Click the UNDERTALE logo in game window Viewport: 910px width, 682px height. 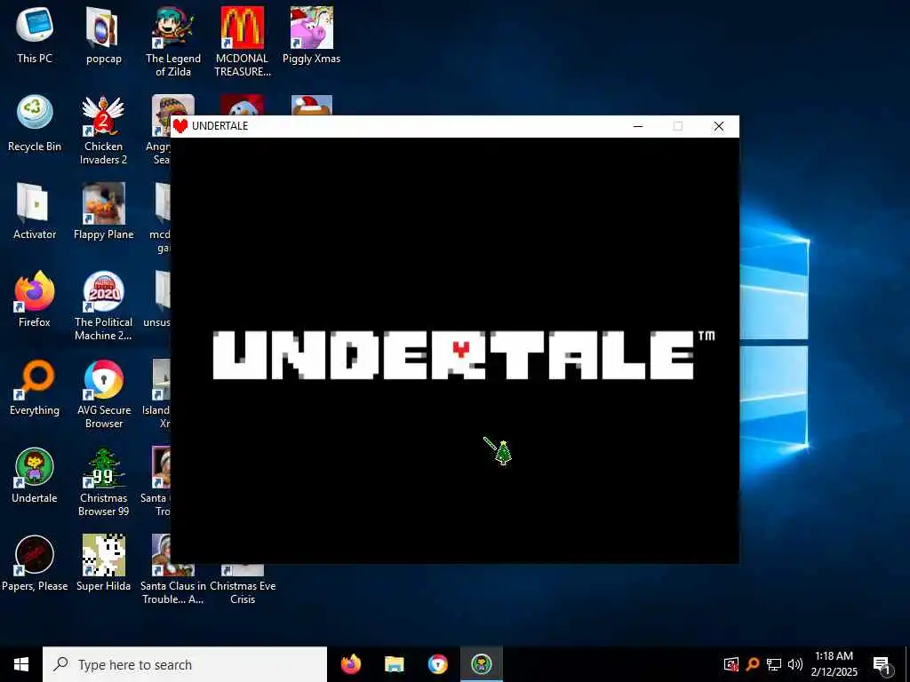[x=464, y=355]
